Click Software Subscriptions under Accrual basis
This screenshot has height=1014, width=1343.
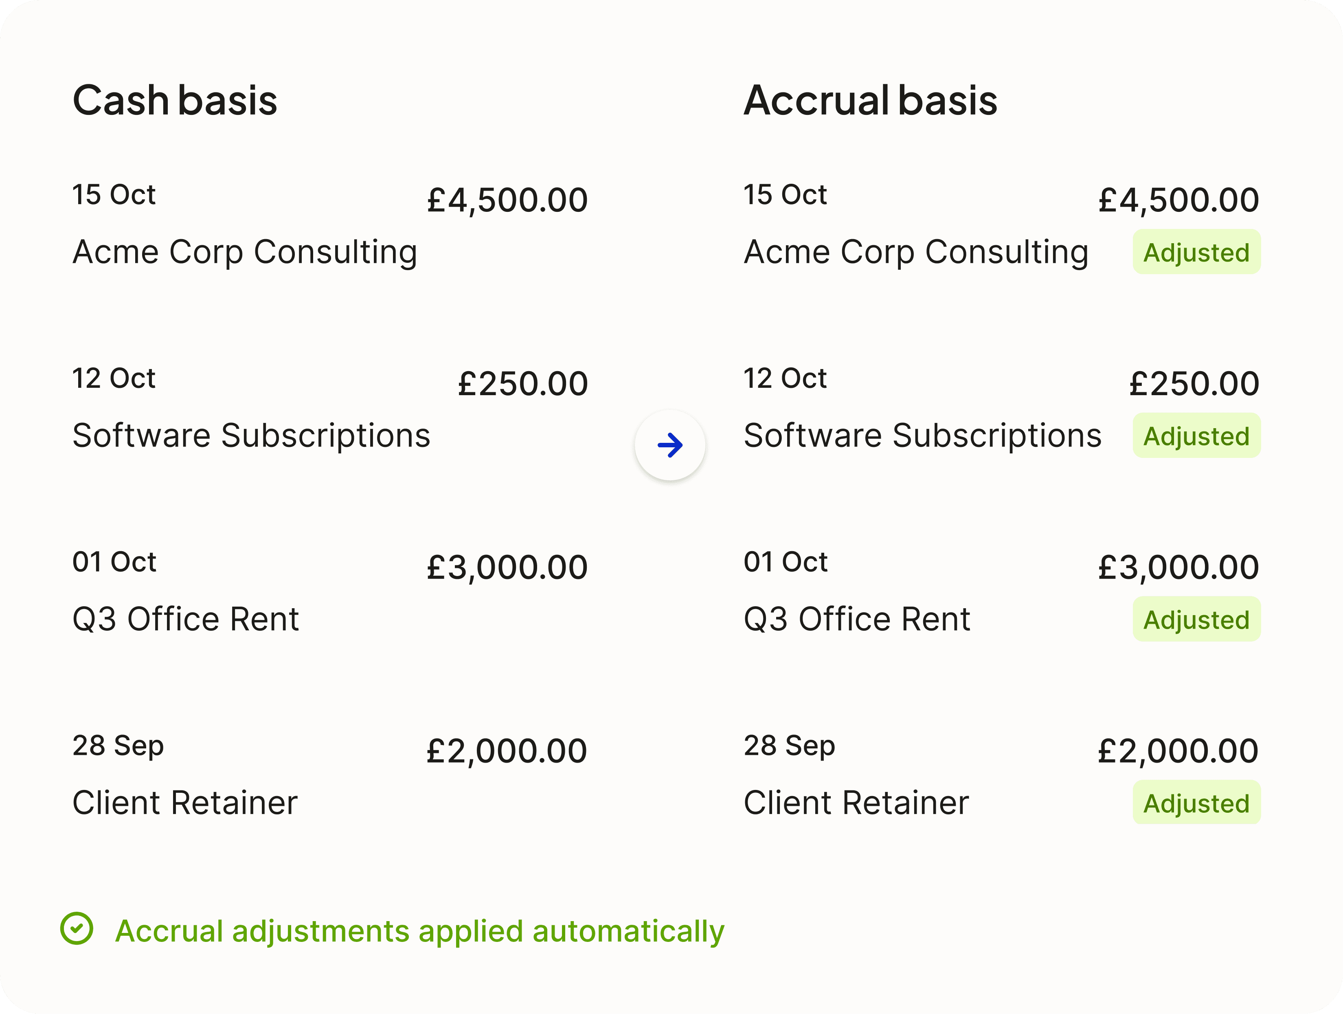tap(922, 435)
